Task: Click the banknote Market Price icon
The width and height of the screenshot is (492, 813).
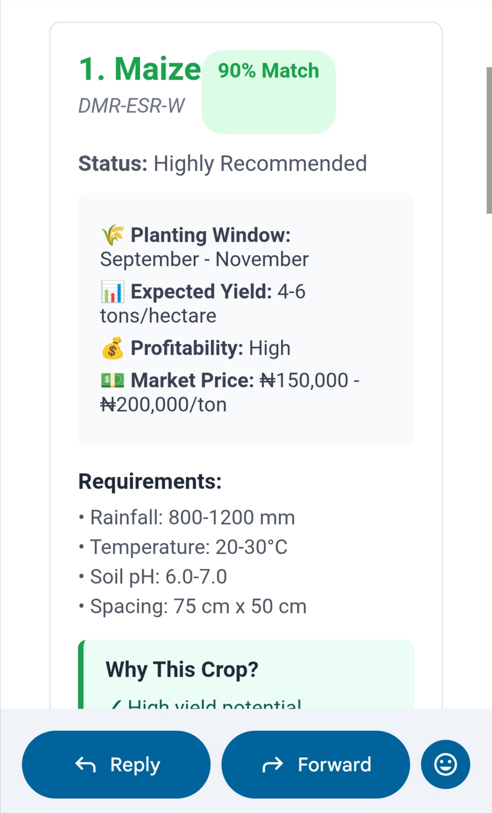Action: [x=112, y=380]
